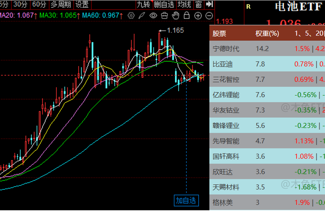Select the 三花智控 stock row
Viewport: 325px width, 211px height.
pyautogui.click(x=267, y=79)
